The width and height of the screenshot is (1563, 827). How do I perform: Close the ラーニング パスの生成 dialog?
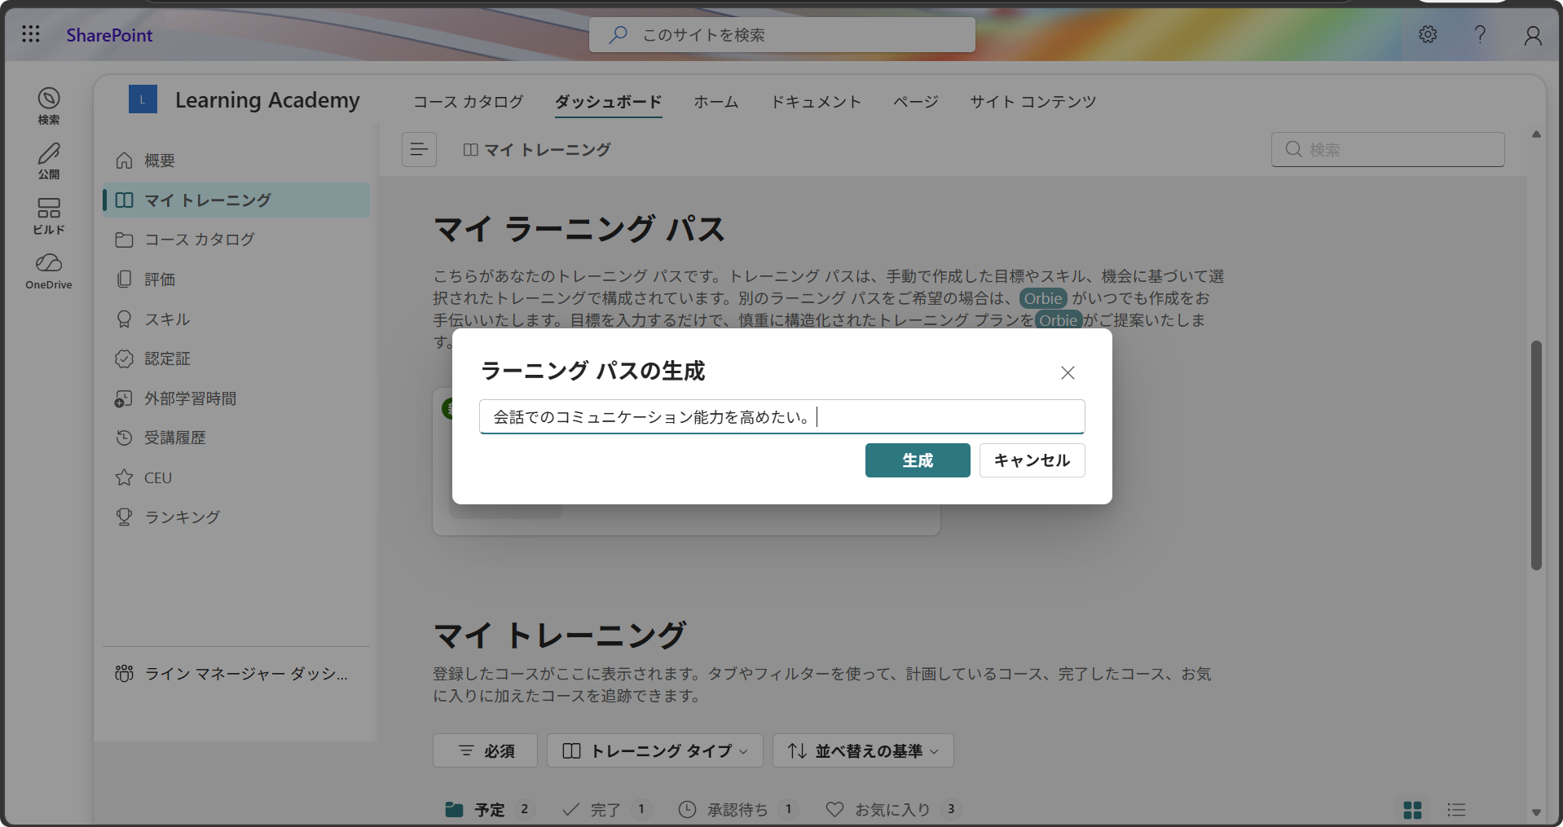coord(1068,372)
